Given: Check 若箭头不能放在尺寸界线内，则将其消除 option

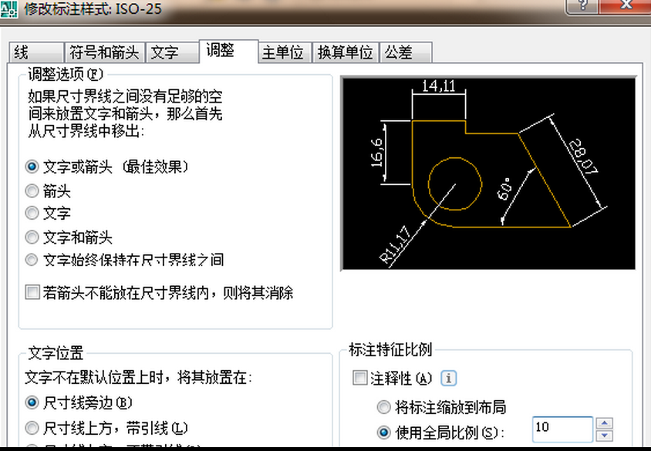Looking at the screenshot, I should tap(32, 293).
